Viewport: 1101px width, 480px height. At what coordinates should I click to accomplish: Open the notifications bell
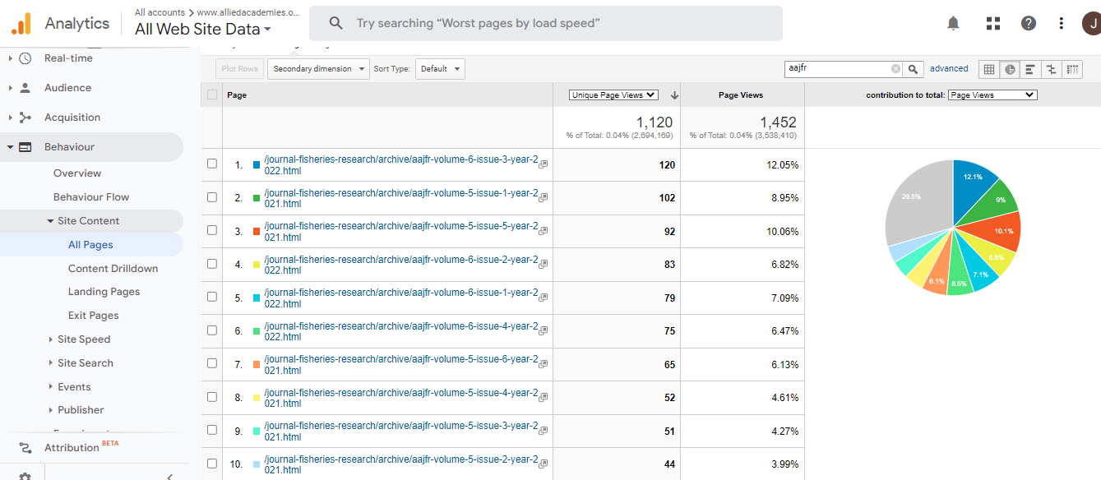(953, 23)
